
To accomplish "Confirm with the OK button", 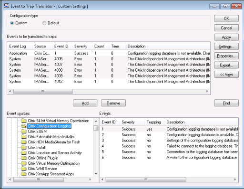I will [226, 19].
